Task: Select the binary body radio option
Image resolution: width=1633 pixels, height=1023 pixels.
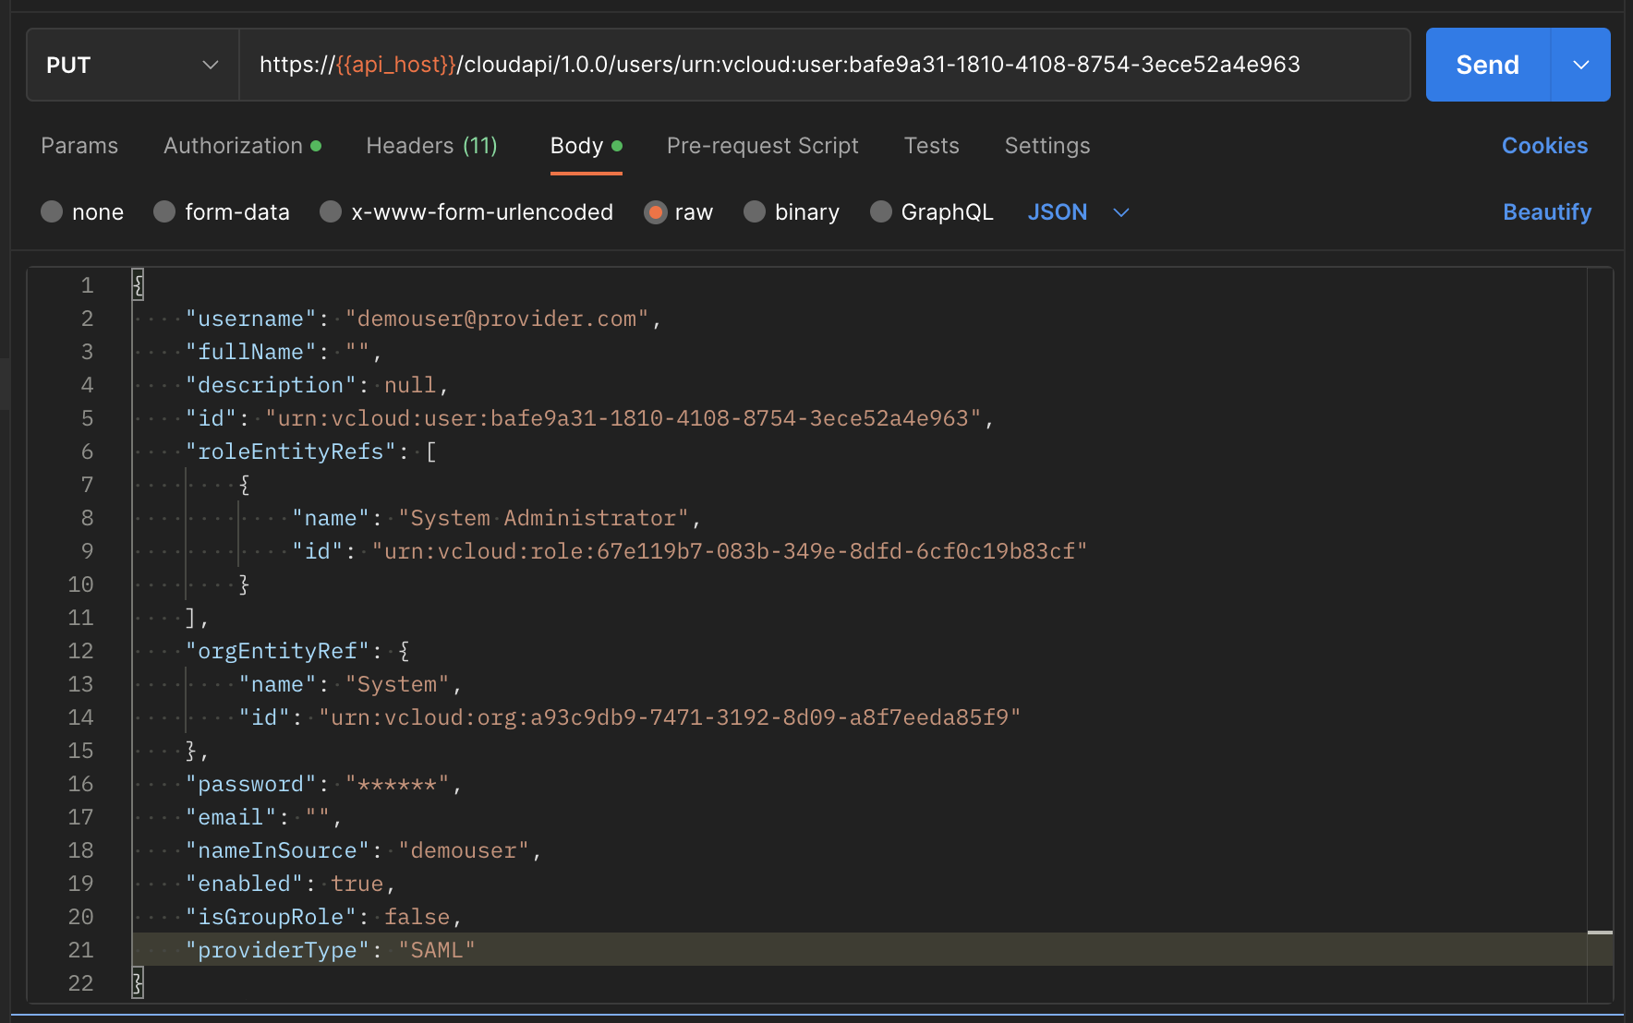Action: [x=755, y=212]
